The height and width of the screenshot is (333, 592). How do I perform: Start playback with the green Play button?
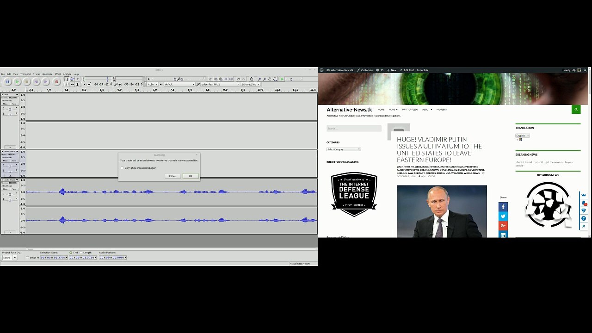pos(17,82)
